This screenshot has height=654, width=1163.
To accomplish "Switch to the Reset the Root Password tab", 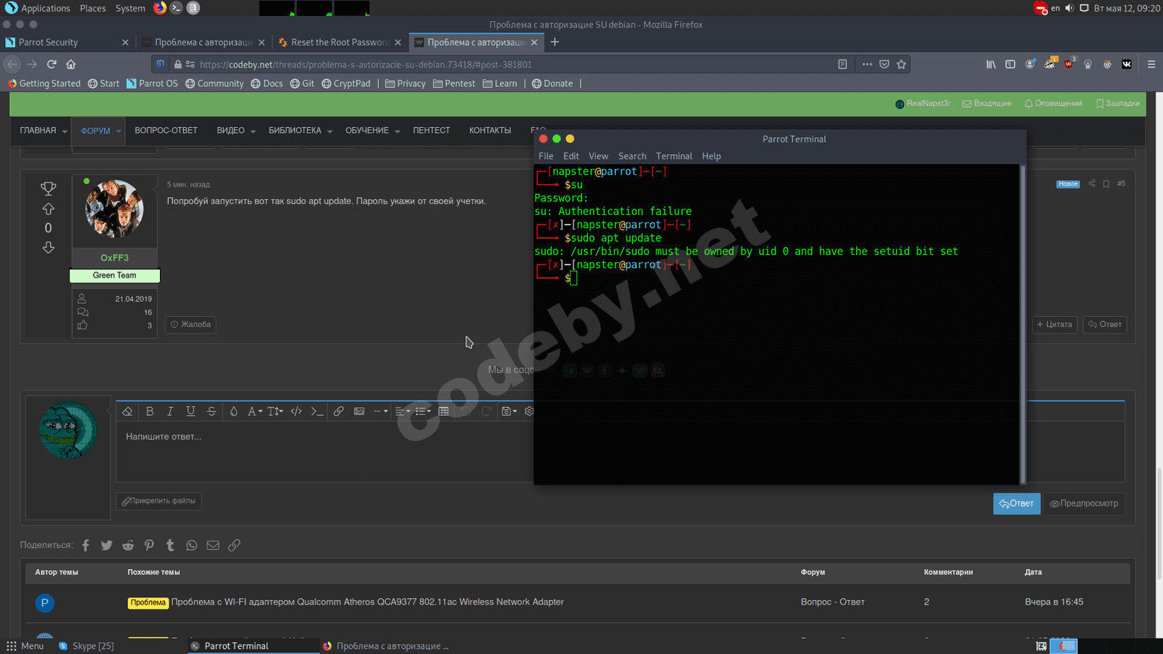I will pyautogui.click(x=339, y=42).
